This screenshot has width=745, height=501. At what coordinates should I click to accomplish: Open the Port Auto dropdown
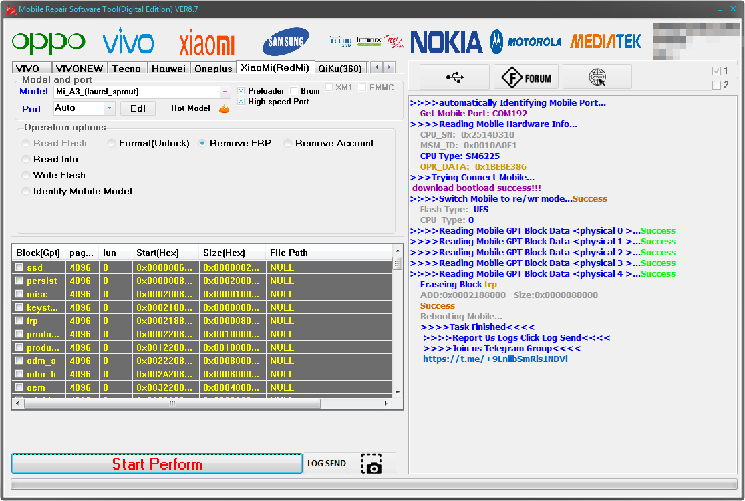[x=109, y=108]
